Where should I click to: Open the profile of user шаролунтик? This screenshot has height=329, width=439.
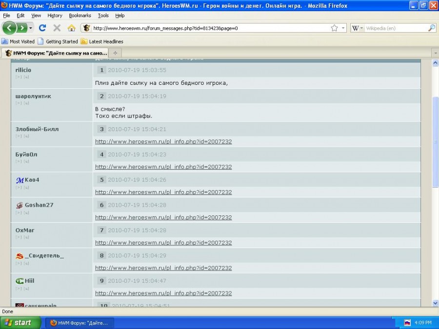click(x=33, y=96)
